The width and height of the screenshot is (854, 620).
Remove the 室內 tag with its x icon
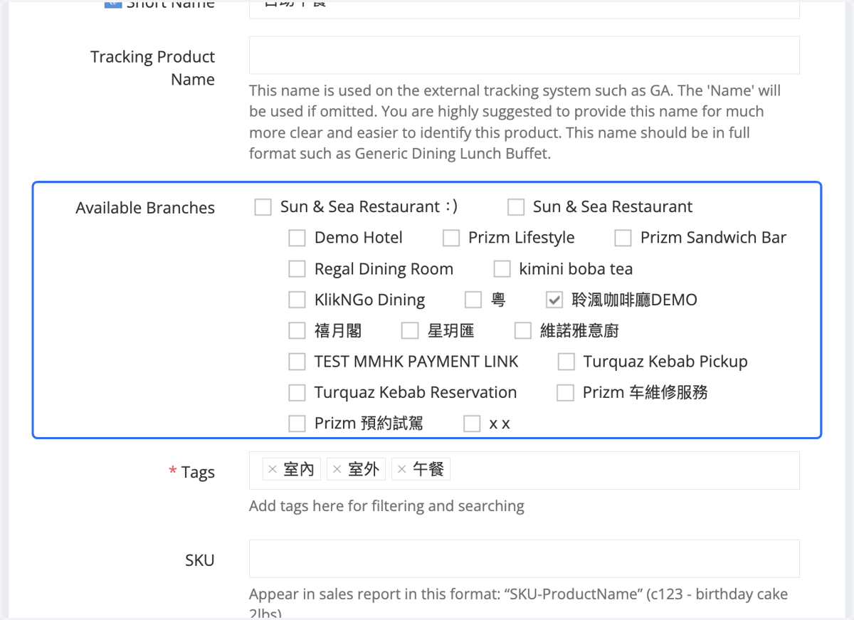pyautogui.click(x=273, y=469)
